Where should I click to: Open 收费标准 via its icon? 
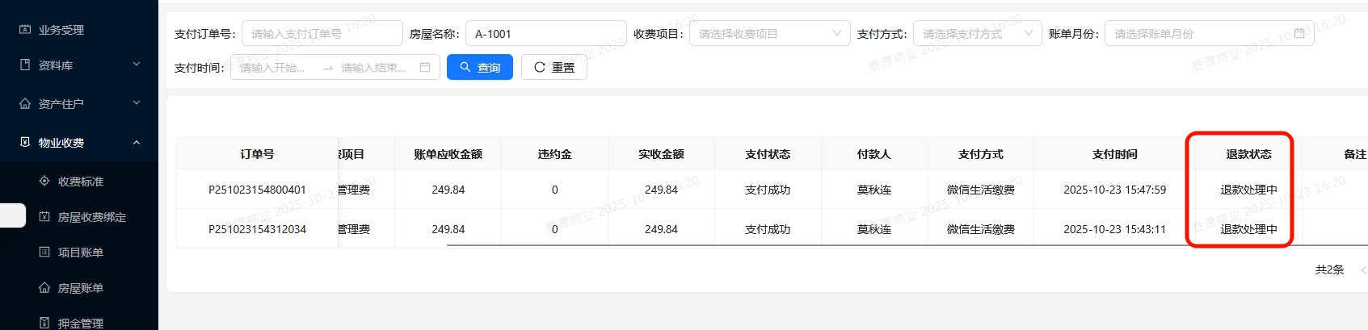click(44, 181)
